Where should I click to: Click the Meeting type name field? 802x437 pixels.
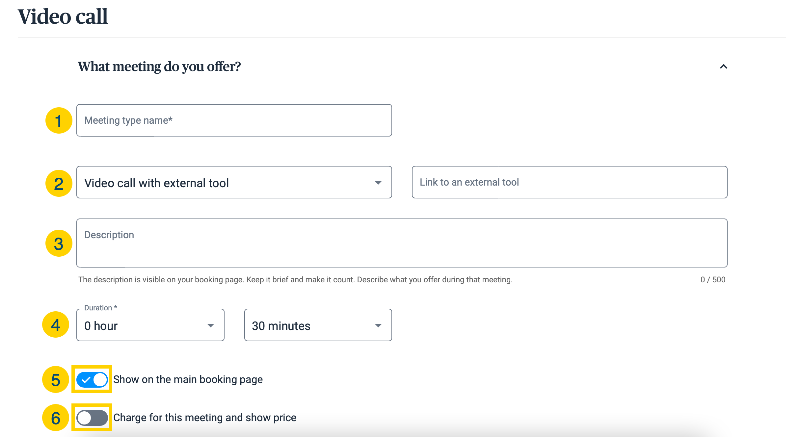tap(234, 120)
